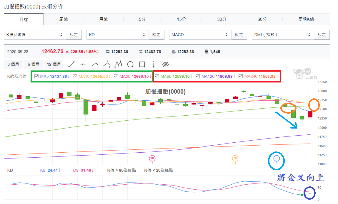Switch to the 長期K線 tab
This screenshot has width=338, height=204.
click(x=306, y=19)
